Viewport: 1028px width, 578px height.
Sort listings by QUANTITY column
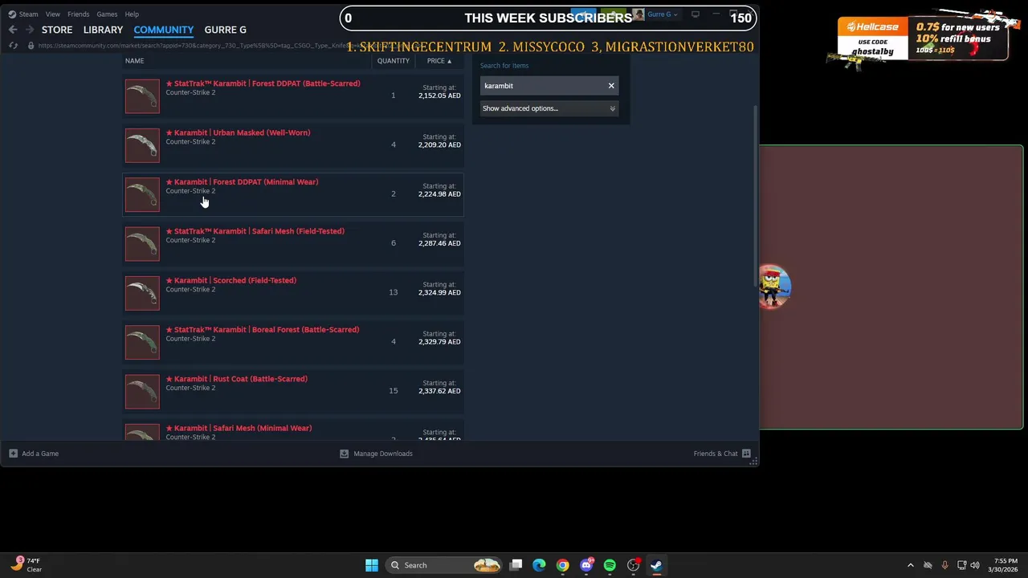(394, 61)
